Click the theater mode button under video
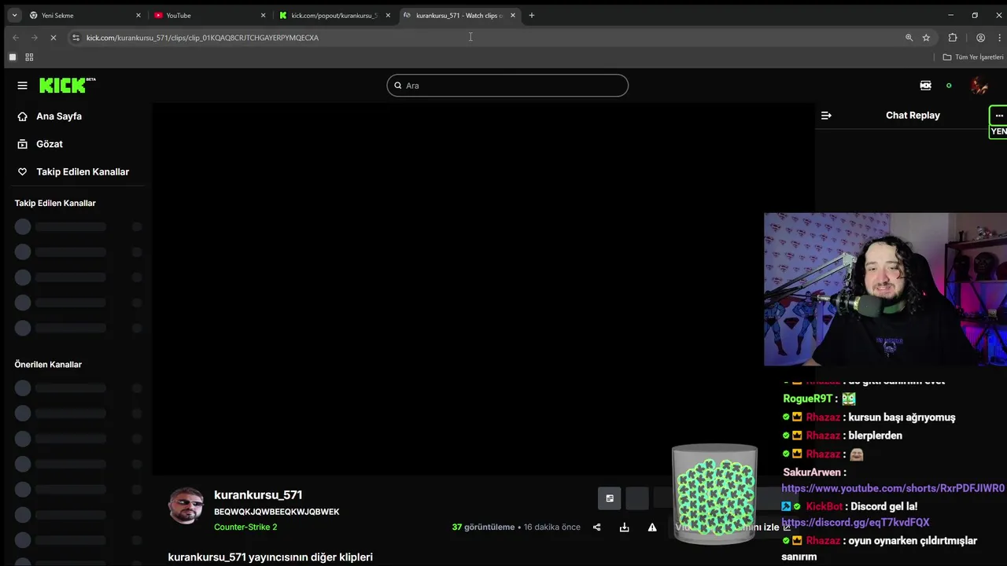Screen dimensions: 1007x566 610,498
